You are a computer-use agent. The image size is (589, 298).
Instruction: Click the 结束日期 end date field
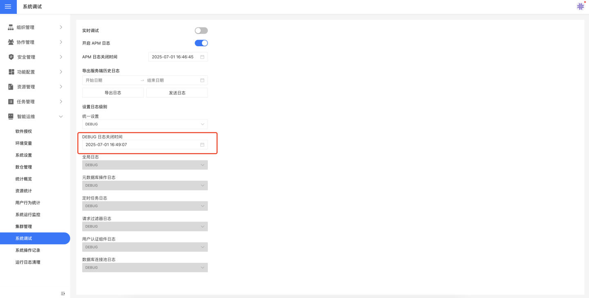tap(172, 80)
